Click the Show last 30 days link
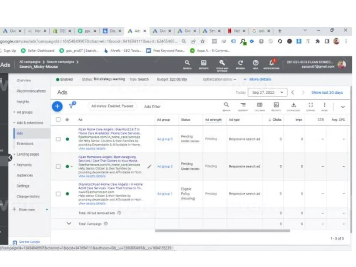 (327, 93)
